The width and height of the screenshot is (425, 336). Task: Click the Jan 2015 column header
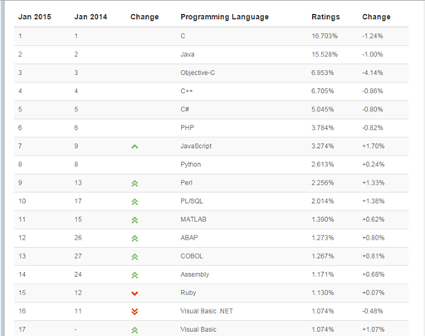pyautogui.click(x=35, y=17)
